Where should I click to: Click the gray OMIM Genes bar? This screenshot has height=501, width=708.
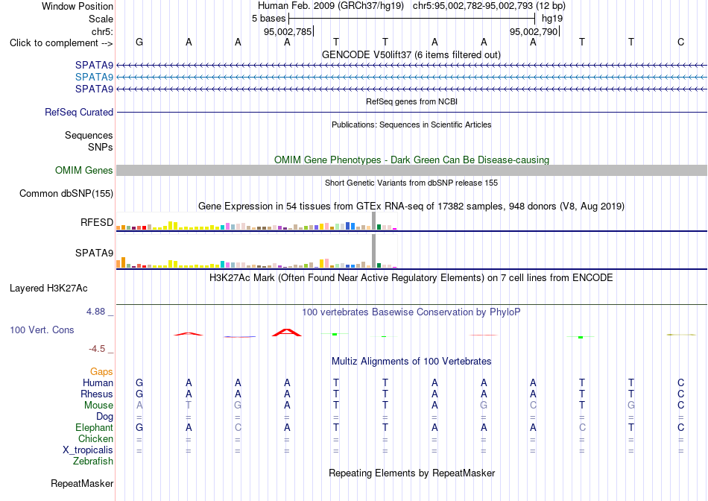point(411,170)
